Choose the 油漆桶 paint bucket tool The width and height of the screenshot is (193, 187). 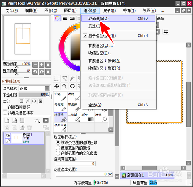pos(61,117)
